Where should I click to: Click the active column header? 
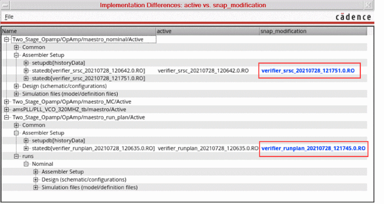point(208,31)
